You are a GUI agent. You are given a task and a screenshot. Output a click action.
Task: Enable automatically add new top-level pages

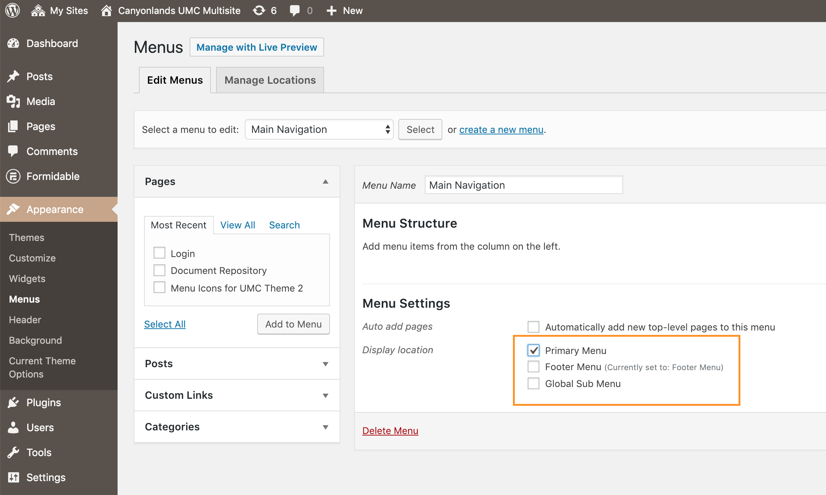point(534,326)
